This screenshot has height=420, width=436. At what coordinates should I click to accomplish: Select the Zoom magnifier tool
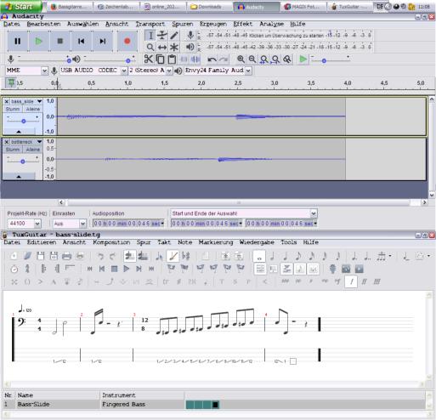click(150, 47)
